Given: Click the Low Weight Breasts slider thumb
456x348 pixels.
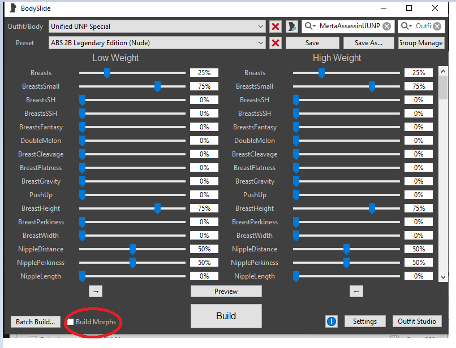Looking at the screenshot, I should pyautogui.click(x=107, y=73).
